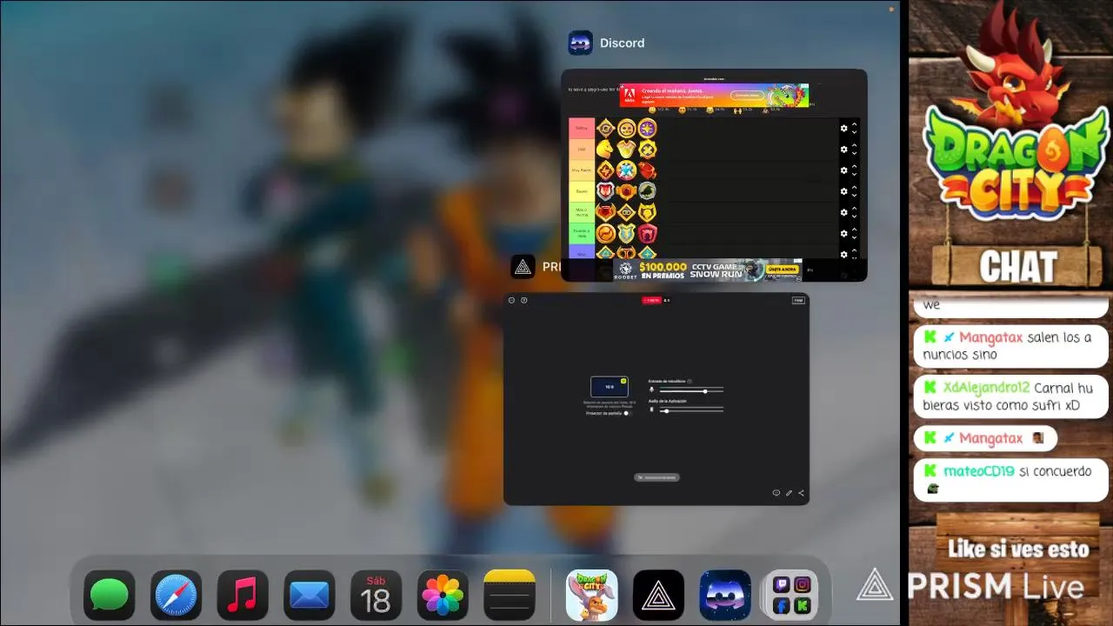The height and width of the screenshot is (626, 1113).
Task: Launch Dragon City from the dock
Action: pyautogui.click(x=592, y=596)
